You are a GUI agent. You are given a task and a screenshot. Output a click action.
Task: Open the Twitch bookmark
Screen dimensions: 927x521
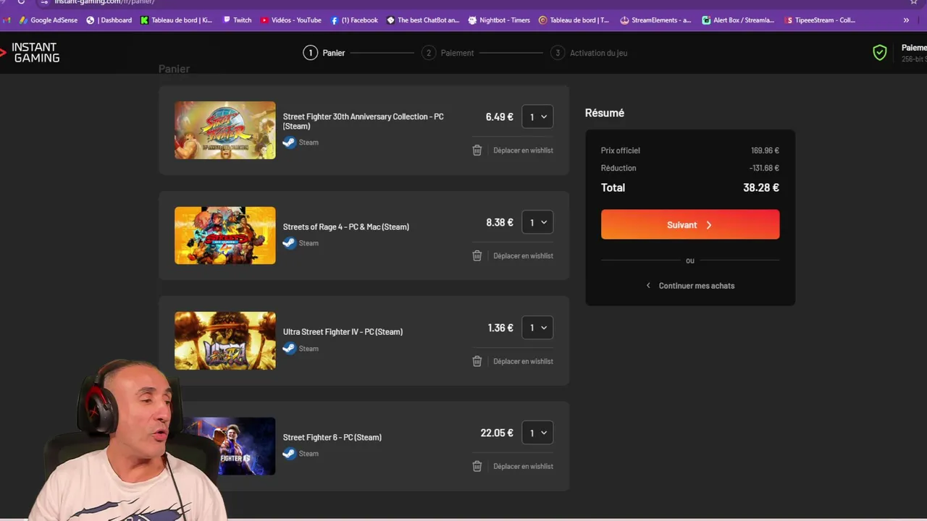click(237, 20)
